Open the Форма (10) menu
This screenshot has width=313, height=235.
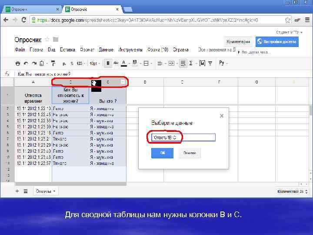pyautogui.click(x=158, y=50)
